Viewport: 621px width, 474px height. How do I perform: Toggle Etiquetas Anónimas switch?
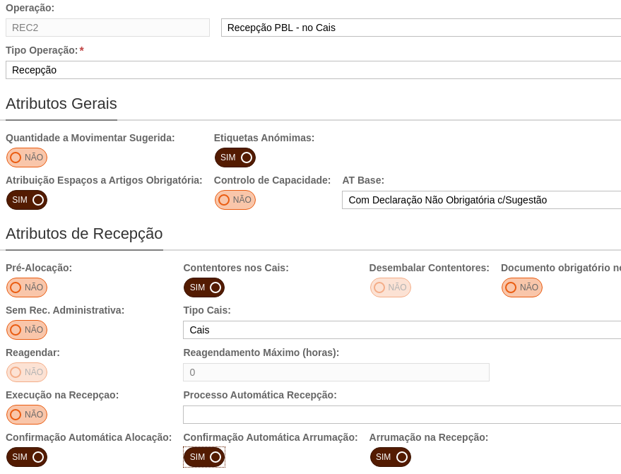click(235, 158)
